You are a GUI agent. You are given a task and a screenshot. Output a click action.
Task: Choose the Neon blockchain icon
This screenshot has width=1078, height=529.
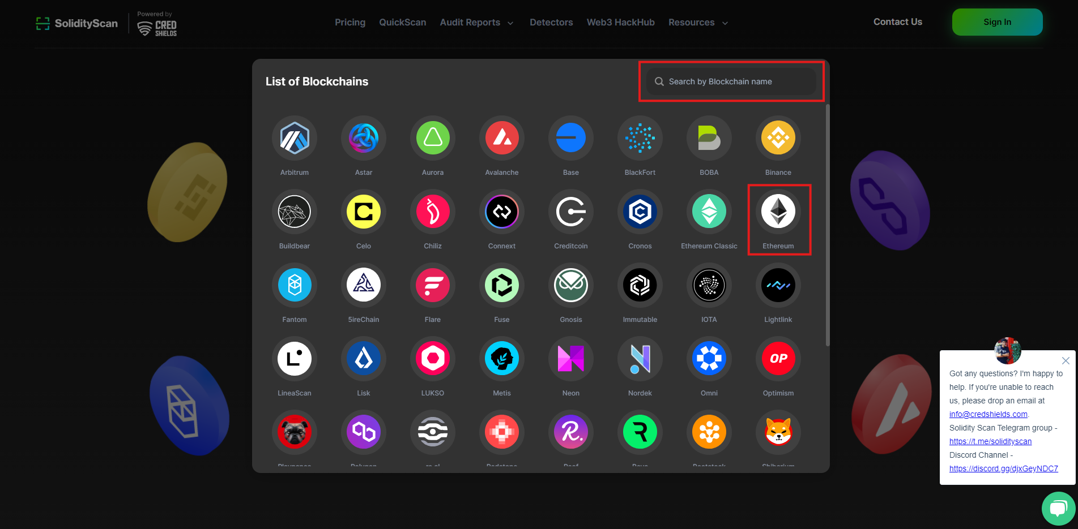point(570,359)
